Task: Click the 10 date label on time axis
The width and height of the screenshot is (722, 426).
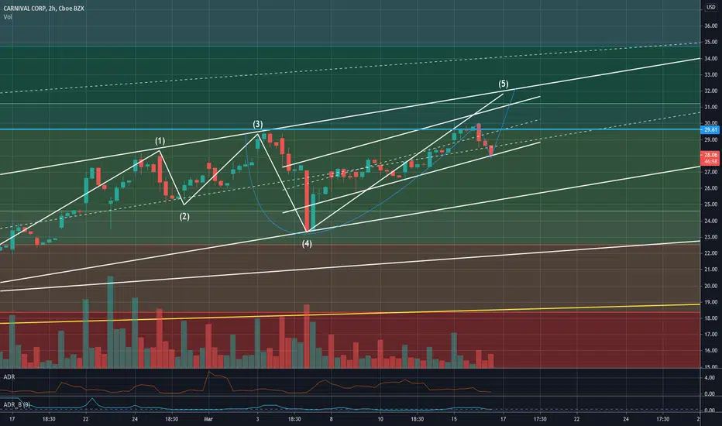Action: point(380,419)
